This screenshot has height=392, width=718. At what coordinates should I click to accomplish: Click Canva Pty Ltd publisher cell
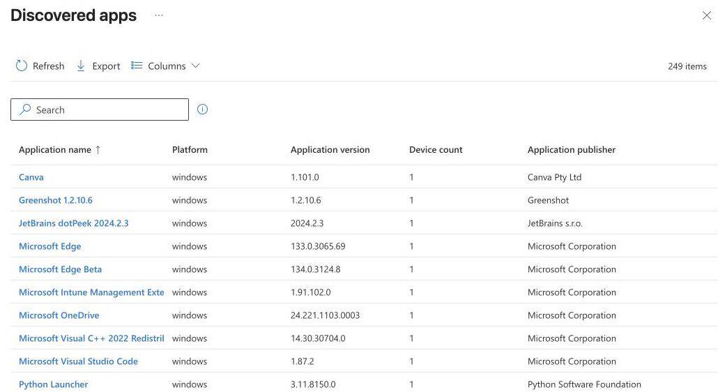pos(554,177)
